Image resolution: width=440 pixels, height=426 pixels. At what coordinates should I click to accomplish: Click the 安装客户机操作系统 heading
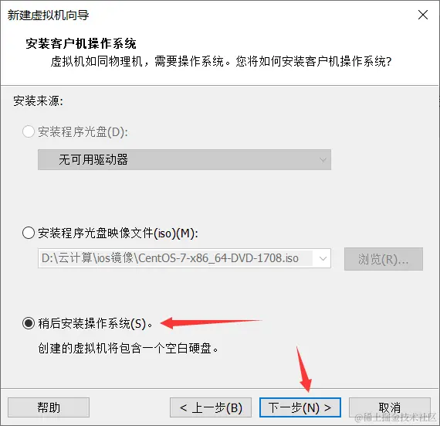[x=81, y=43]
